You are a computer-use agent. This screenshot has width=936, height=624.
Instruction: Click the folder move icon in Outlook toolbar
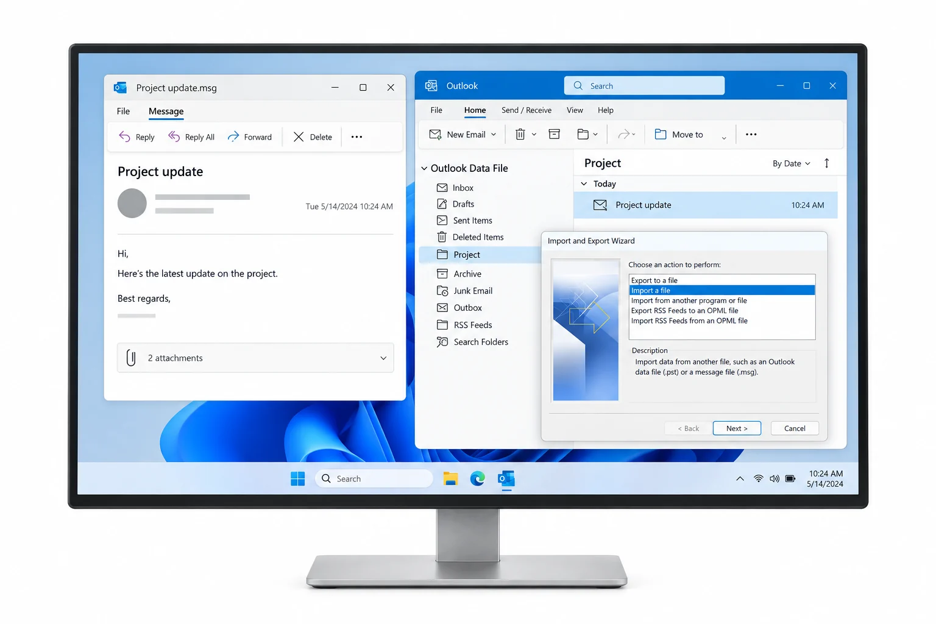[x=583, y=135]
